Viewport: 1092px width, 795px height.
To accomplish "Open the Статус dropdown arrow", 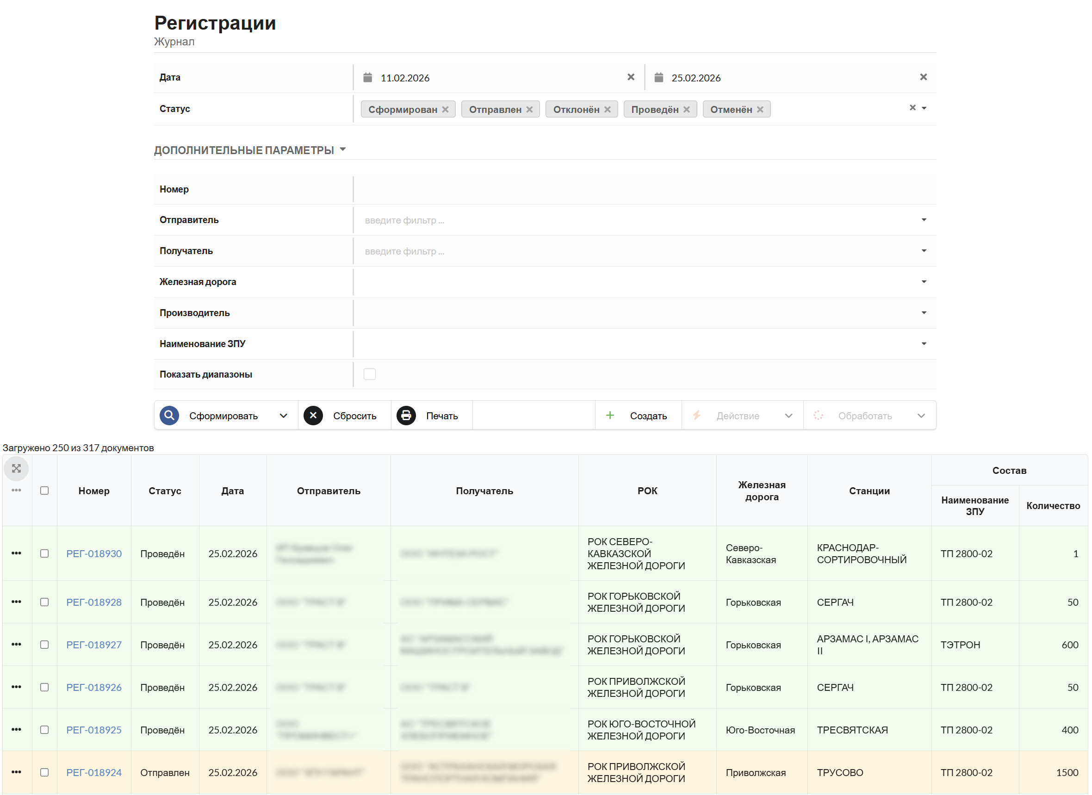I will 924,108.
